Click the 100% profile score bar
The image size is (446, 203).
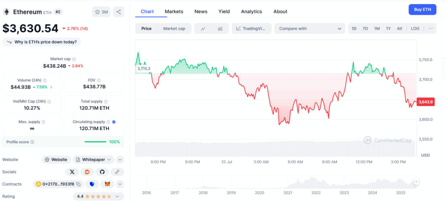pyautogui.click(x=95, y=142)
